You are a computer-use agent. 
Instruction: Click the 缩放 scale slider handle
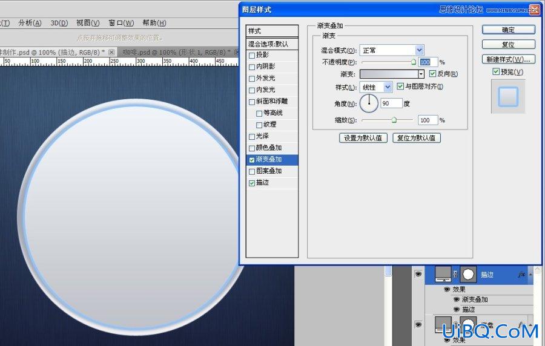394,120
